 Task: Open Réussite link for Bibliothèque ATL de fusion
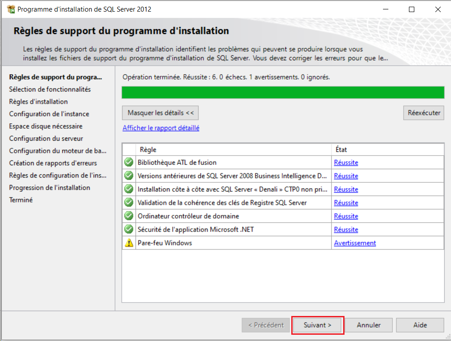tap(346, 163)
